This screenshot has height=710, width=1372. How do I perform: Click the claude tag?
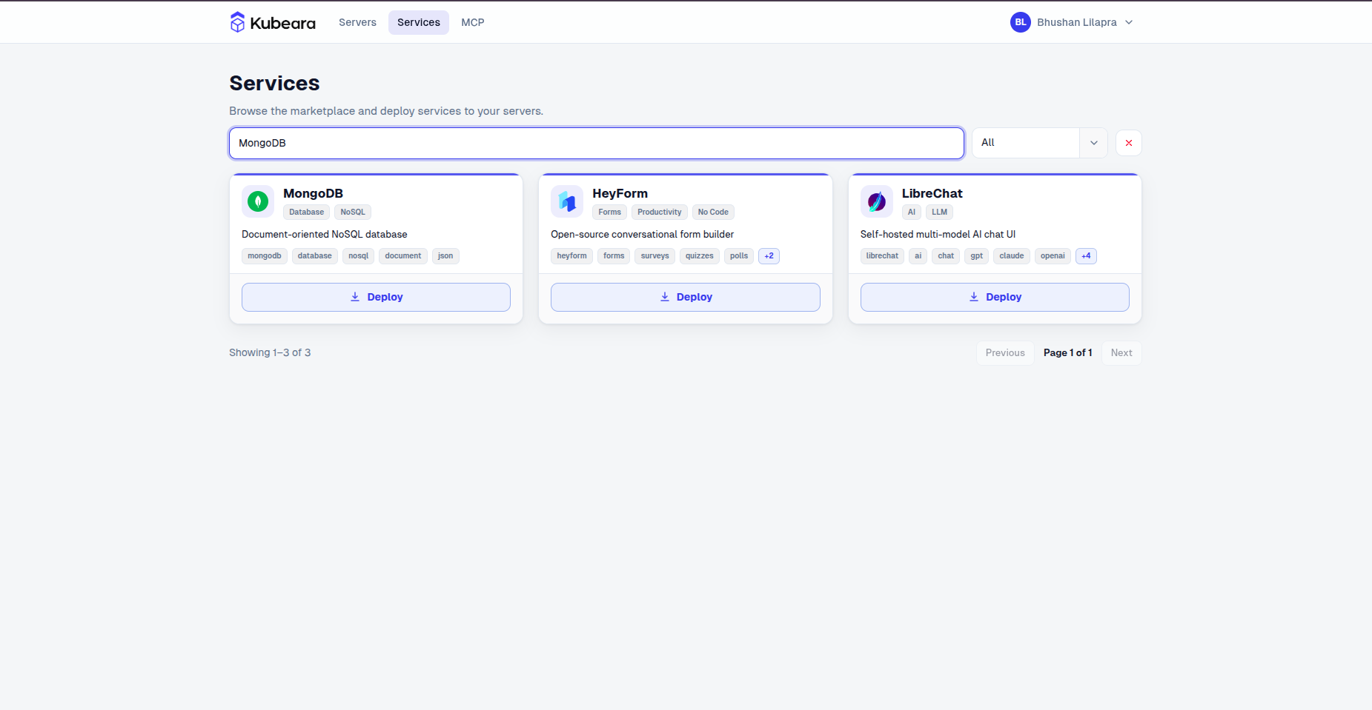coord(1012,256)
